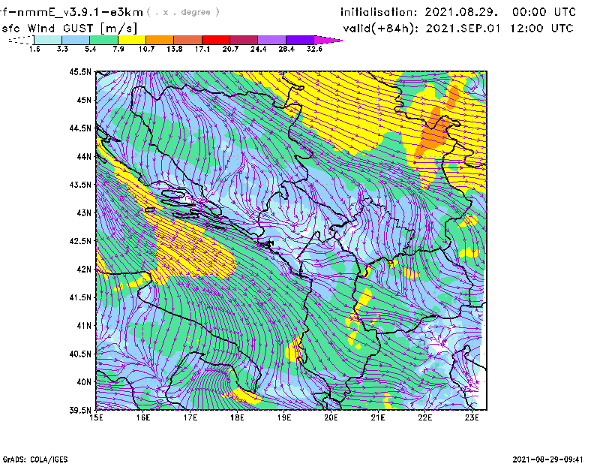Viewport: 600px width, 464px height.
Task: Click the yellow legend color swatch
Action: [132, 40]
